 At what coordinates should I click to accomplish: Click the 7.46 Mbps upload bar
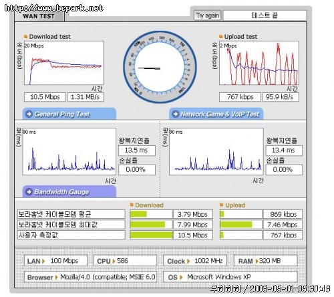tap(240, 225)
